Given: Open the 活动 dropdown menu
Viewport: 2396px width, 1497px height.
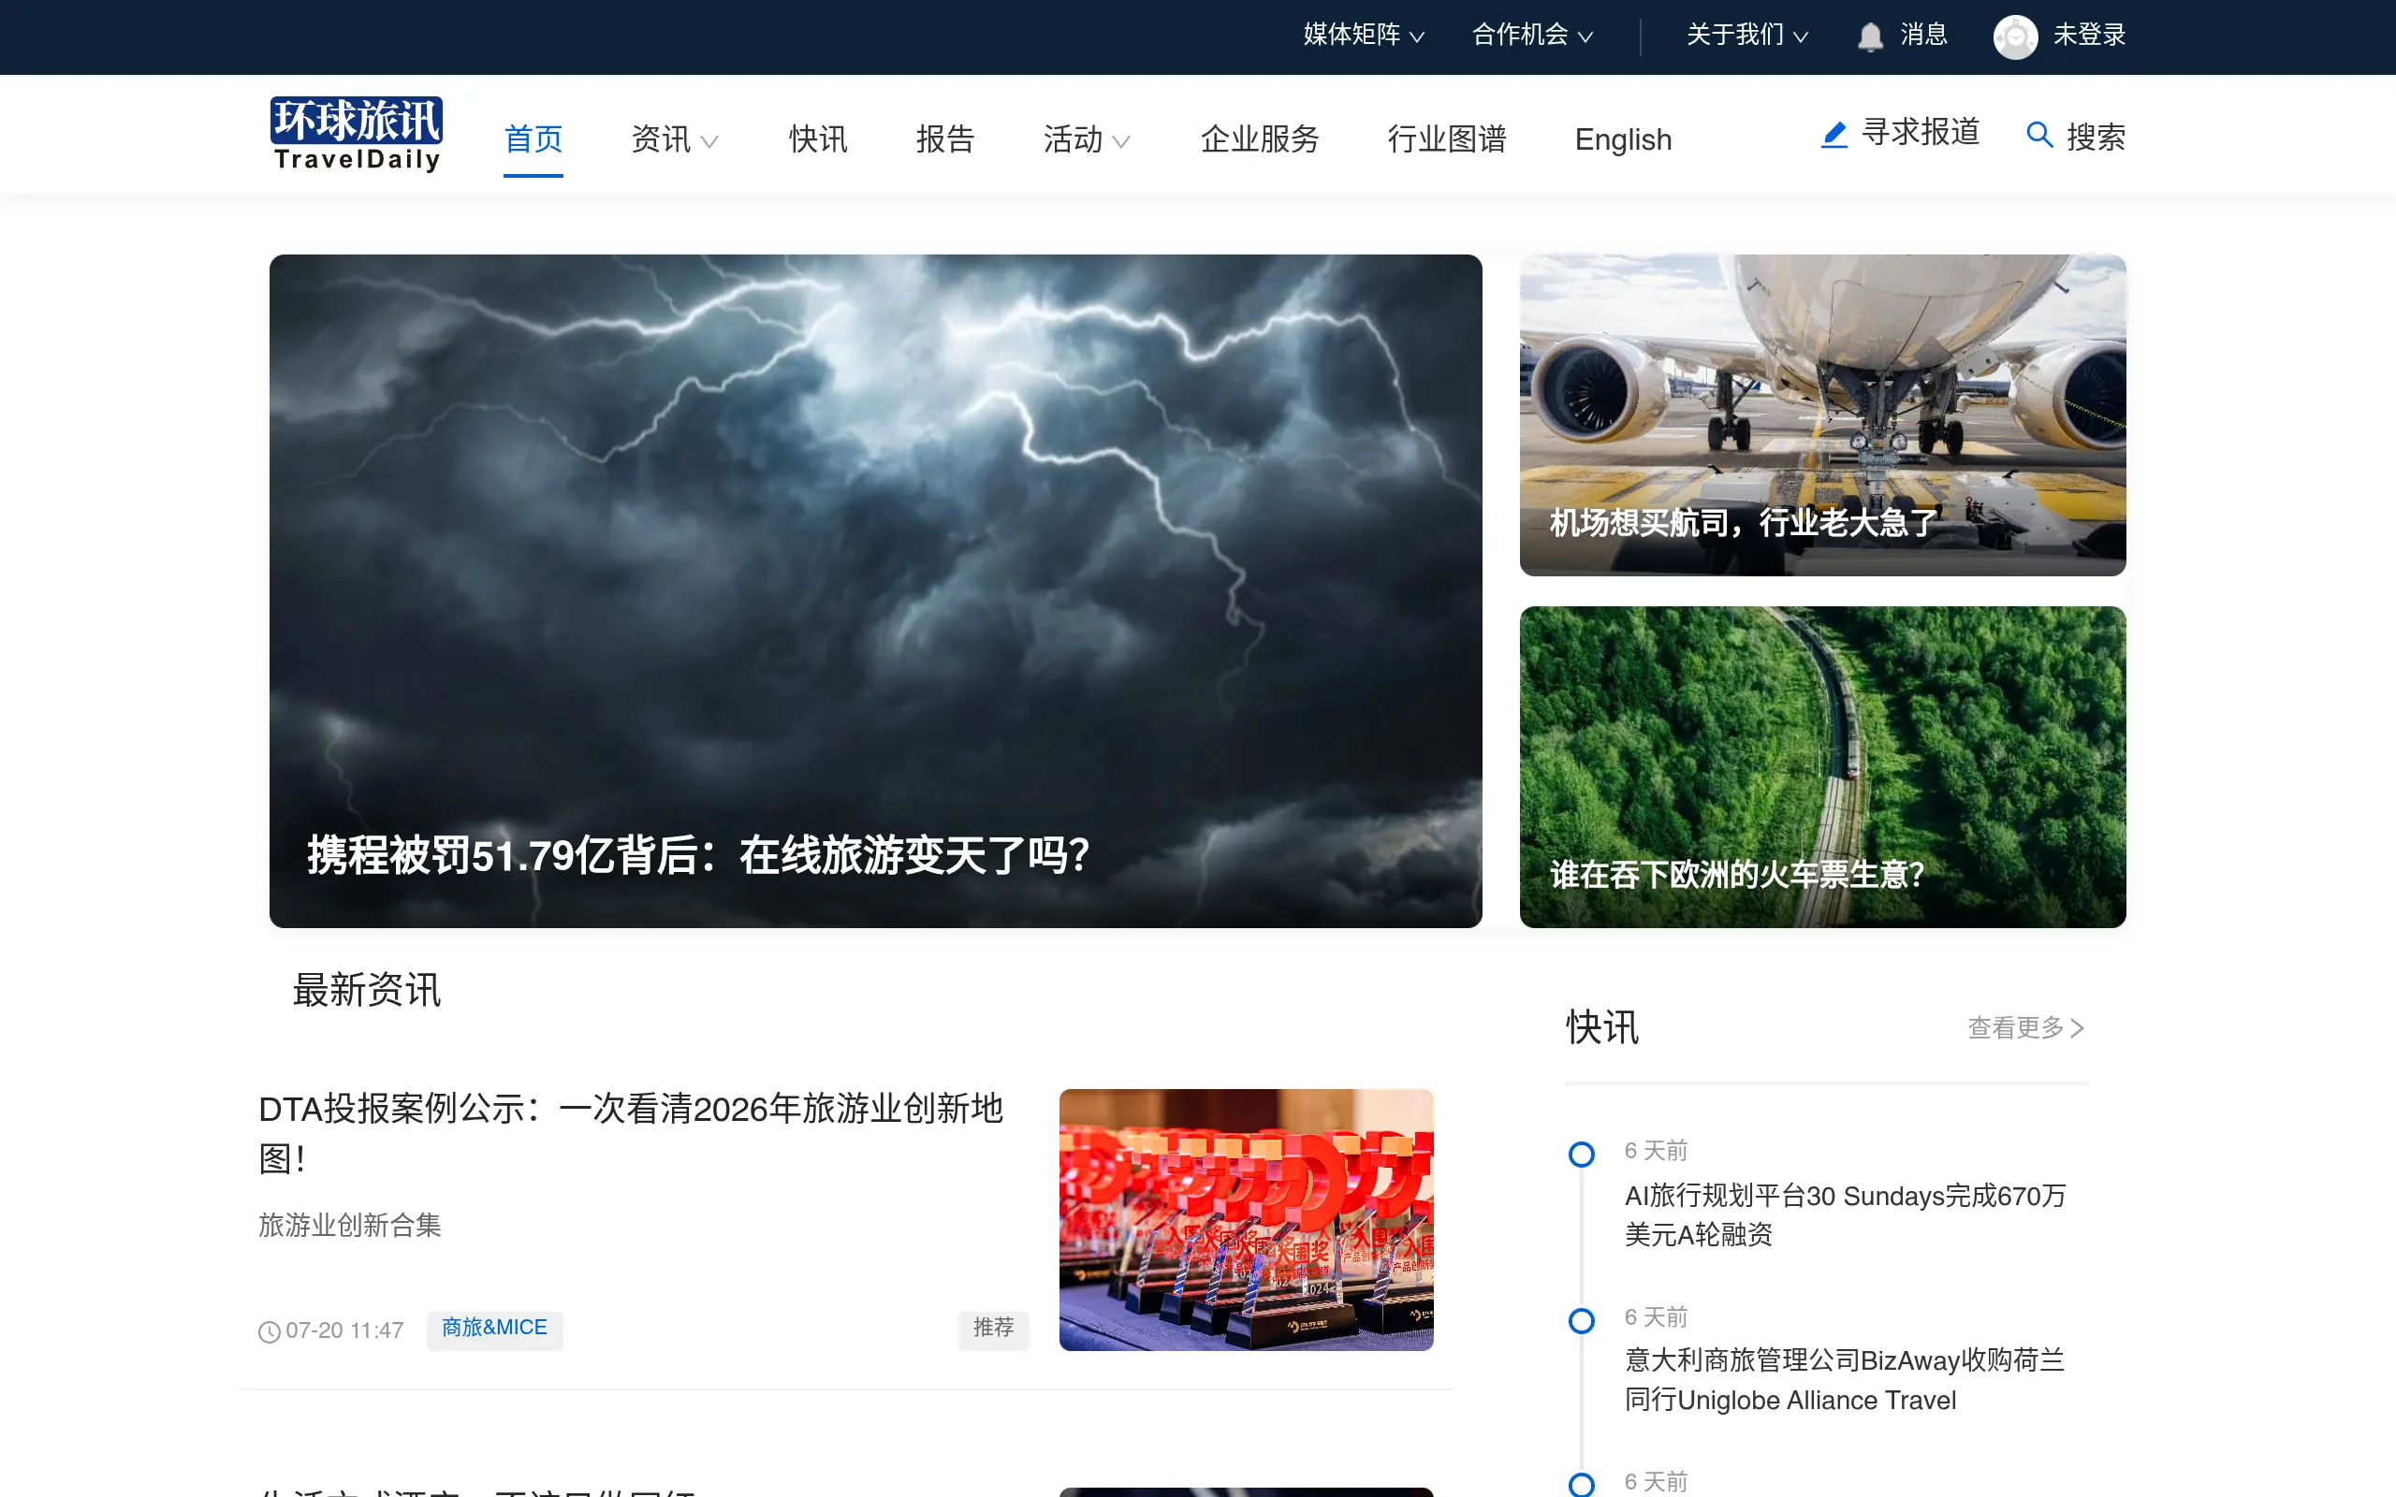Looking at the screenshot, I should [1086, 138].
